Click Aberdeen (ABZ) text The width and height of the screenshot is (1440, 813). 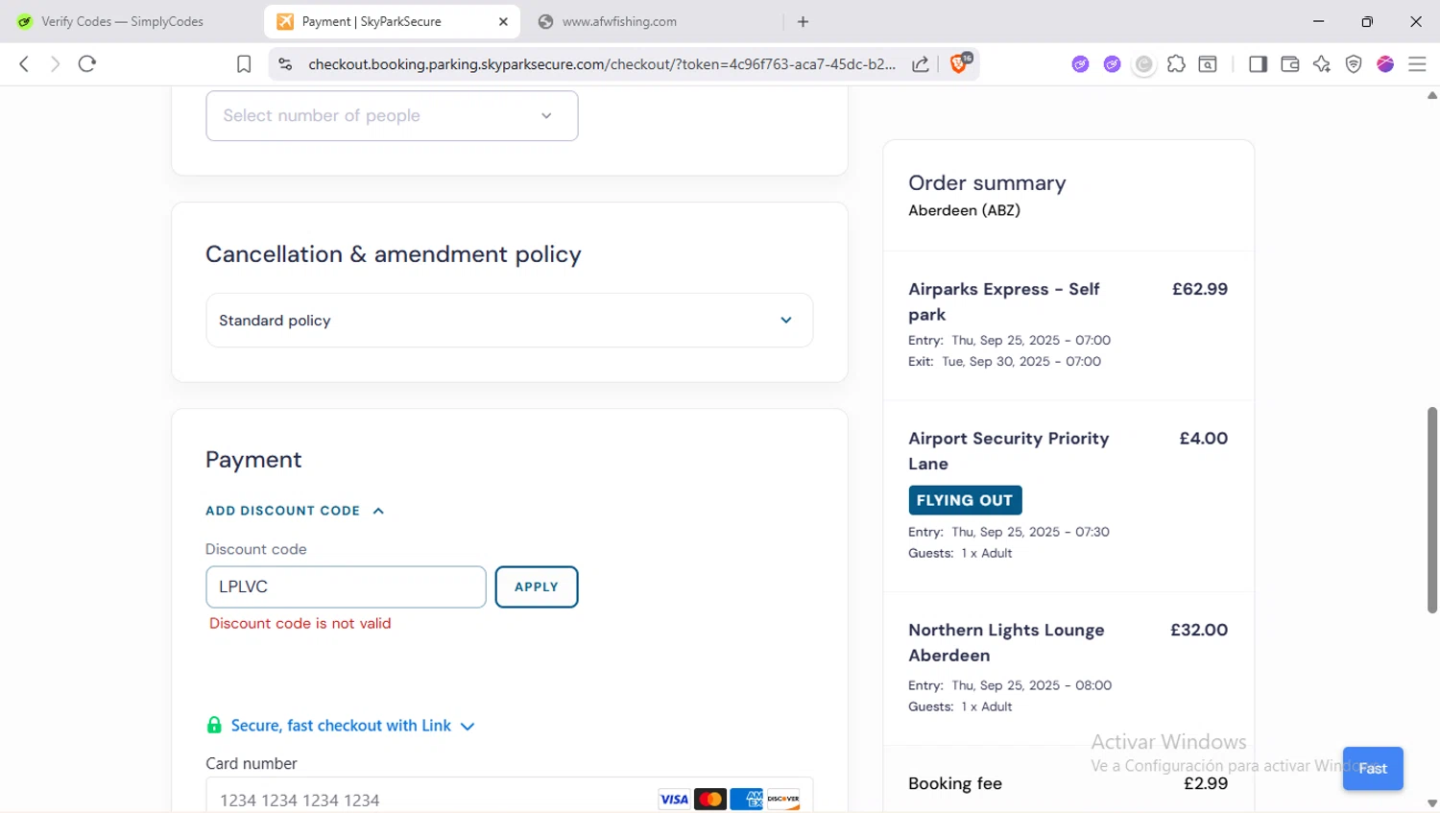(964, 210)
